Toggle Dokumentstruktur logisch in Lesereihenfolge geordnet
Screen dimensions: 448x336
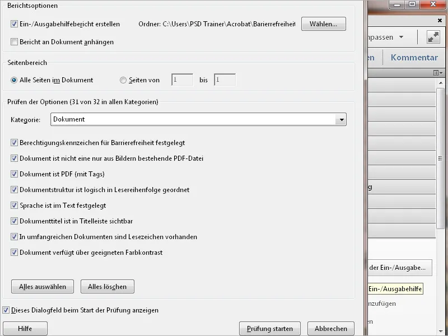click(14, 190)
